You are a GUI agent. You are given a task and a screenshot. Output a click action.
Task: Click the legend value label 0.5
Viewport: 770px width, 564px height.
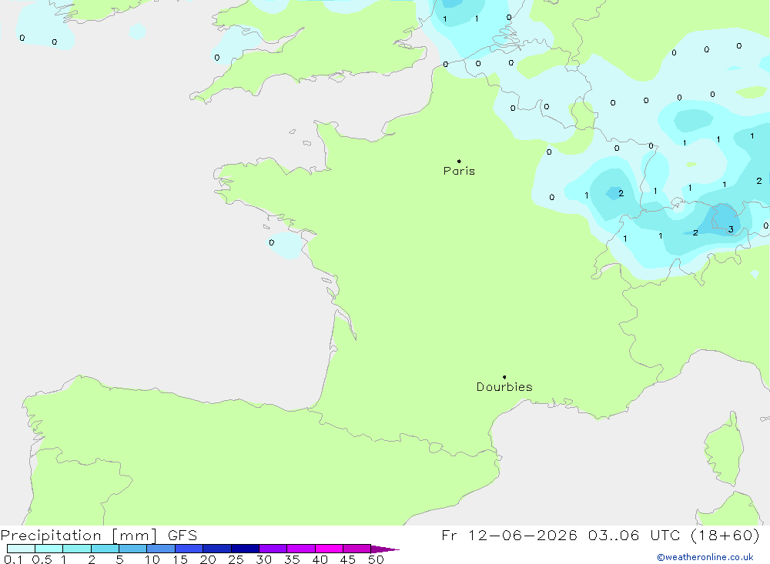tap(42, 559)
